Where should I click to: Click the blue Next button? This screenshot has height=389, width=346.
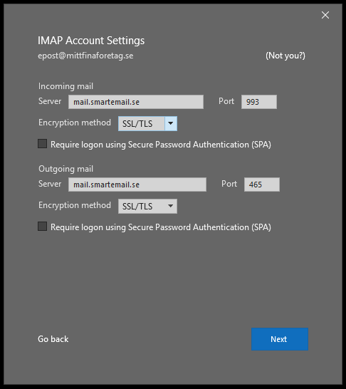(280, 339)
